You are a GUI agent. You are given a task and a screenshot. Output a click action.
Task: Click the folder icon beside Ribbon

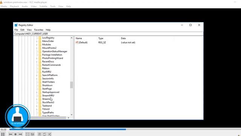click(x=40, y=68)
